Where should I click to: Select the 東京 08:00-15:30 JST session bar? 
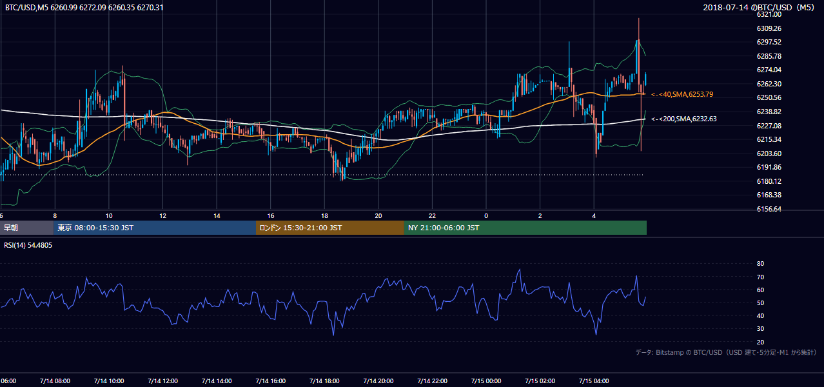pyautogui.click(x=155, y=228)
